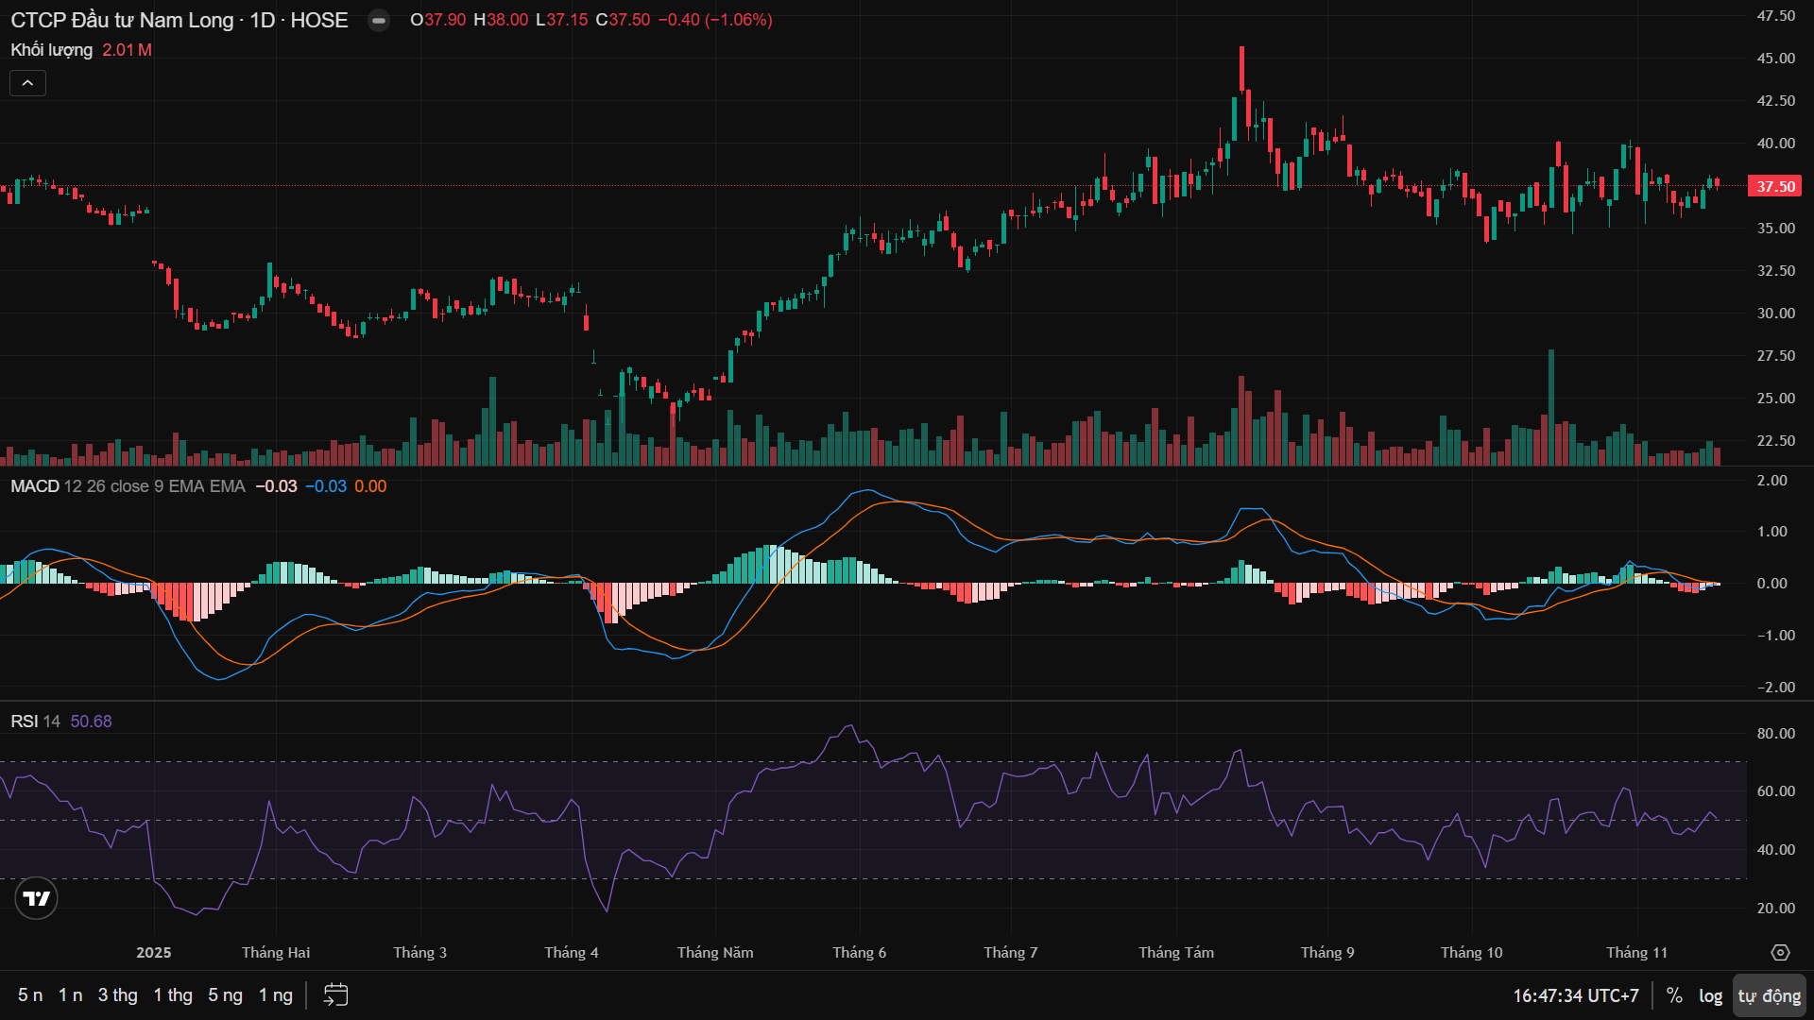Switch to 3 thg range
1814x1020 pixels.
tap(117, 994)
